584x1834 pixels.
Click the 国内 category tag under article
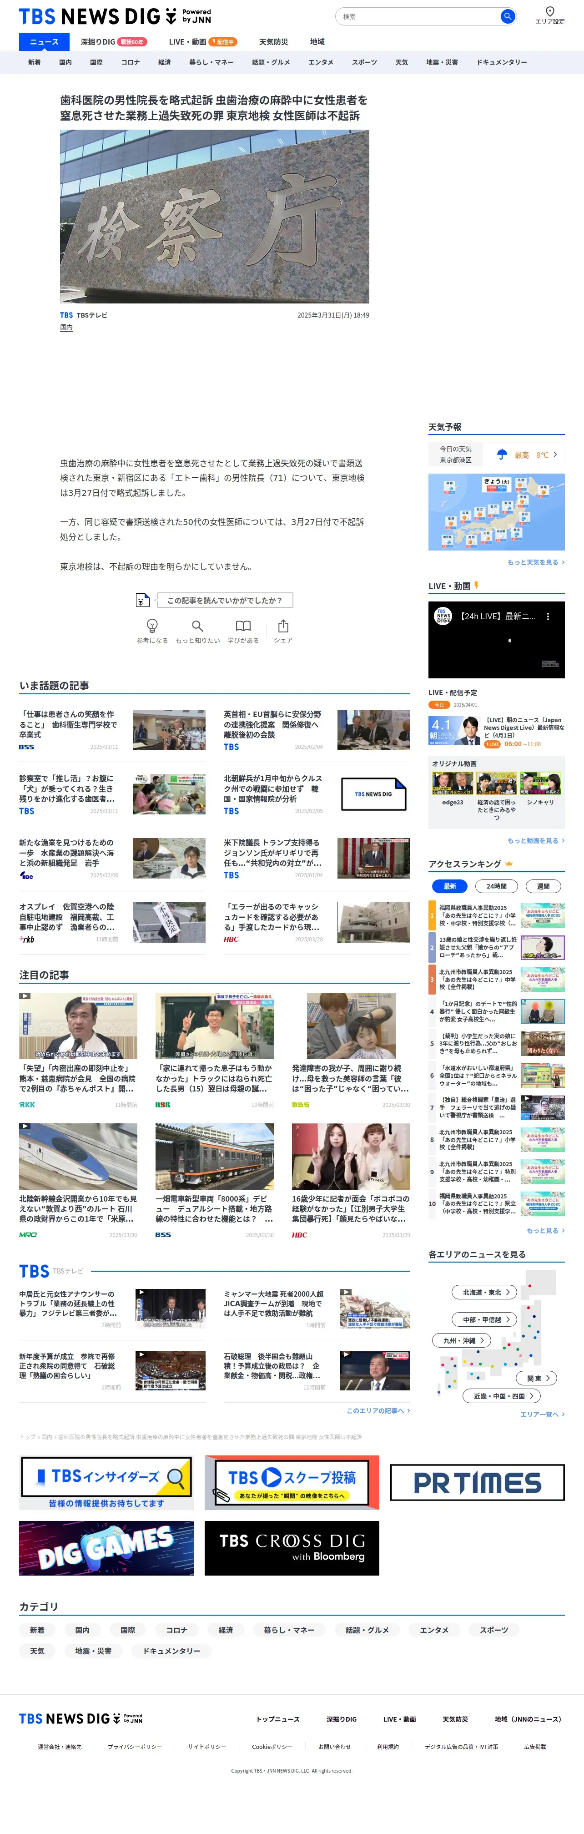(66, 327)
